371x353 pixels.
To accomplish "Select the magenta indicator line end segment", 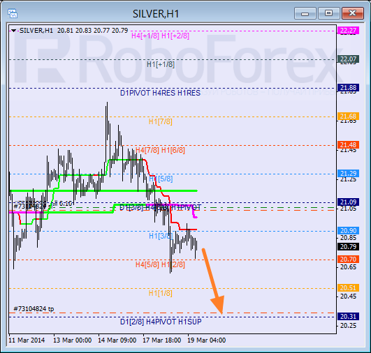I will (194, 214).
